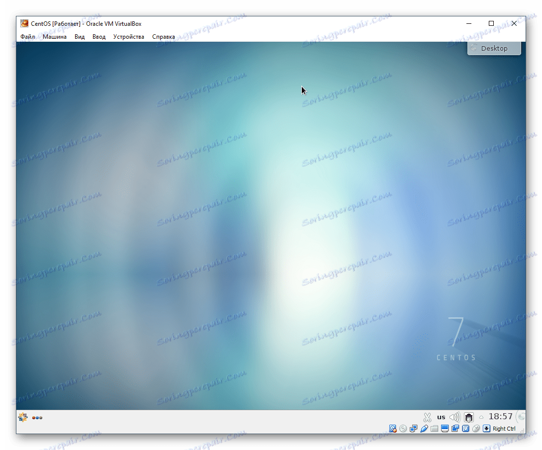Click the mouse integration indicator
The height and width of the screenshot is (450, 542).
476,429
